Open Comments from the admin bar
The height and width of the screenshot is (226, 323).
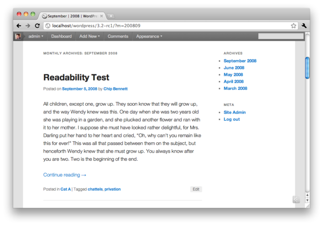pos(118,36)
